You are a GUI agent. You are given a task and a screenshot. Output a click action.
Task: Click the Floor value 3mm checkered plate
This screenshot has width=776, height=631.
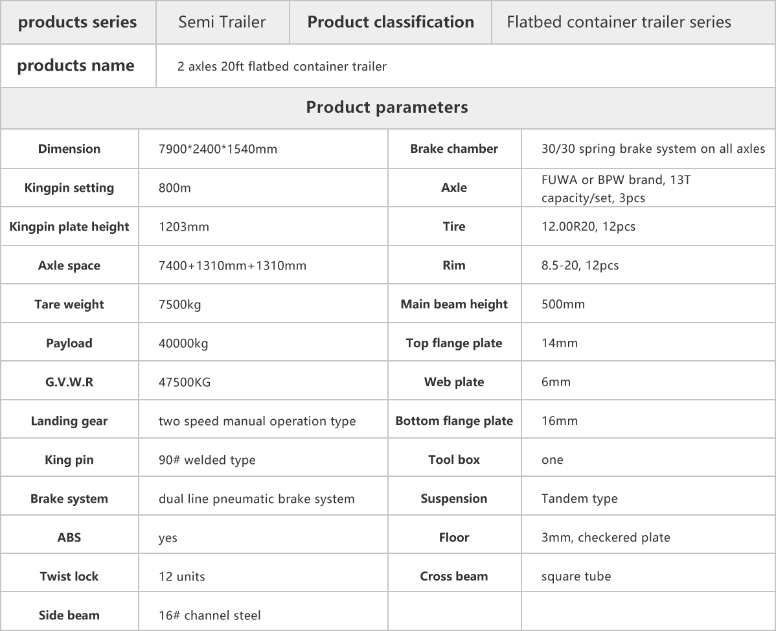point(606,538)
